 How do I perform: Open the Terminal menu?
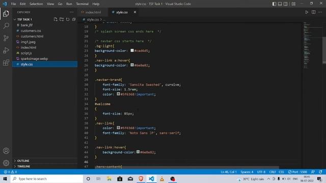pyautogui.click(x=82, y=4)
